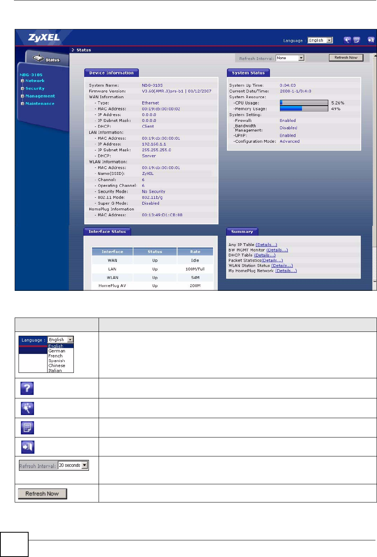
Task: Click the NBG-318S model label in sidebar
Action: pos(31,75)
